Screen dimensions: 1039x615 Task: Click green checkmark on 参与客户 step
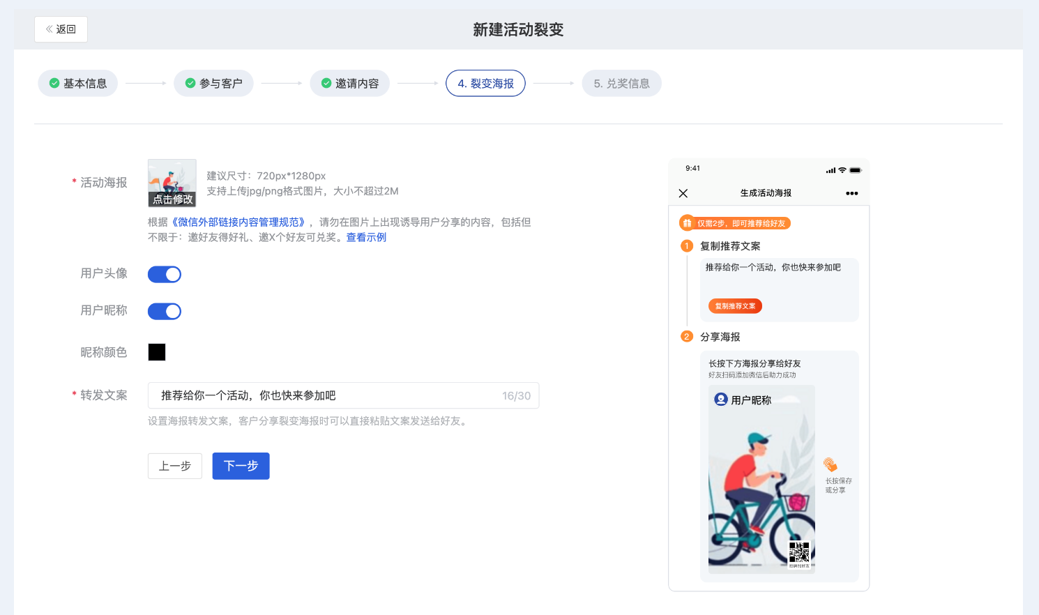[190, 83]
